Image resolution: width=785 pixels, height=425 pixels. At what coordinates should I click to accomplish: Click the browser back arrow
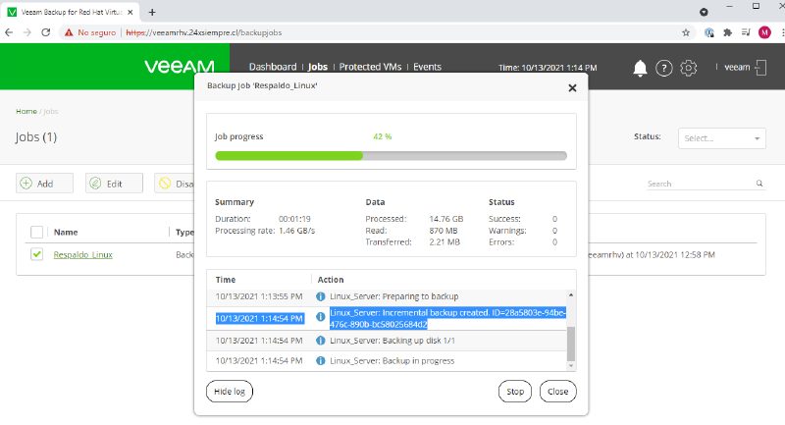click(x=9, y=32)
